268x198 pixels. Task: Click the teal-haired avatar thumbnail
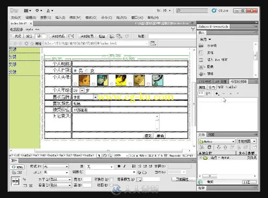tap(103, 80)
